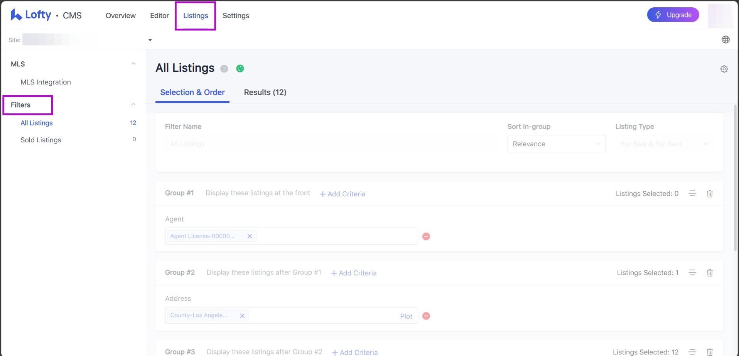Expand the Site selector dropdown arrow

(x=150, y=40)
